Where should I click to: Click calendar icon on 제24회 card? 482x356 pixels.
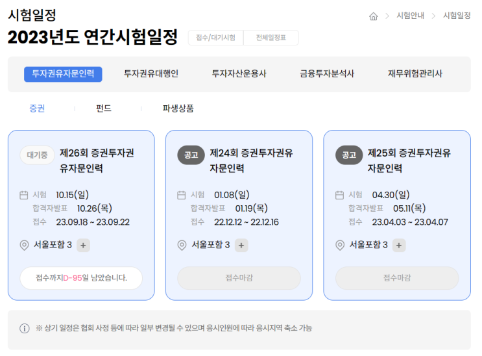coord(182,196)
